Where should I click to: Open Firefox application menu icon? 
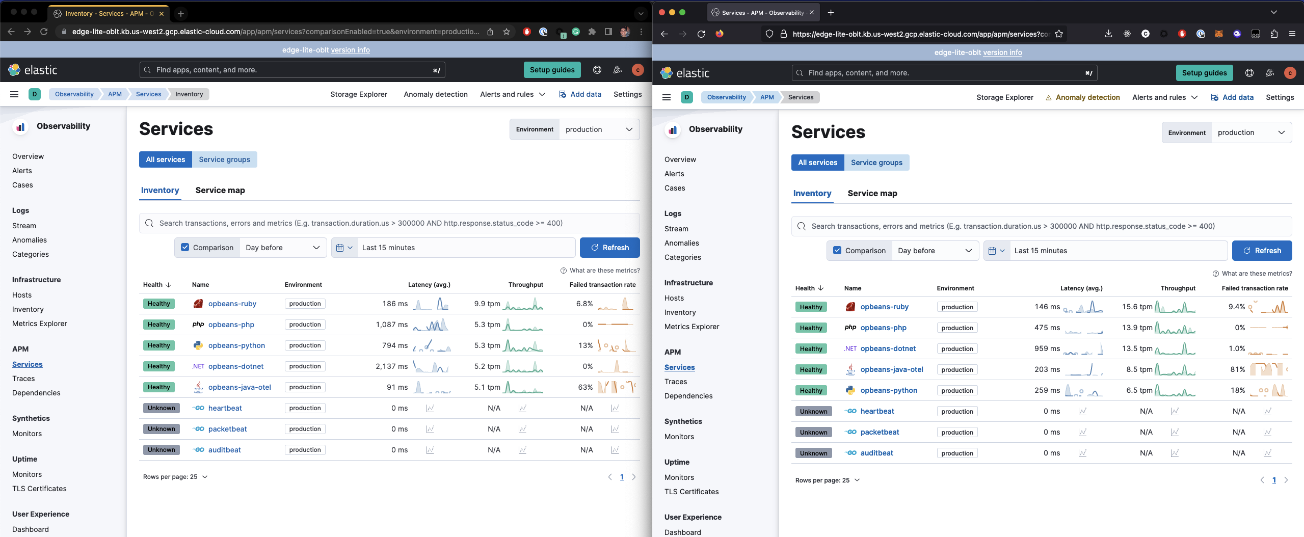point(1292,34)
